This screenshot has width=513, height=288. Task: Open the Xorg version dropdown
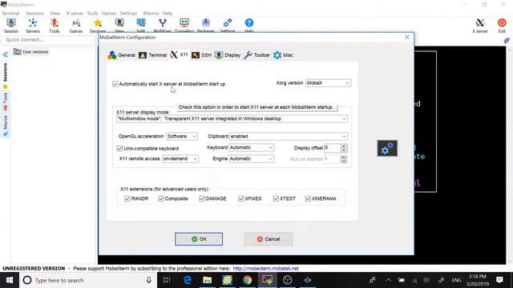point(328,83)
